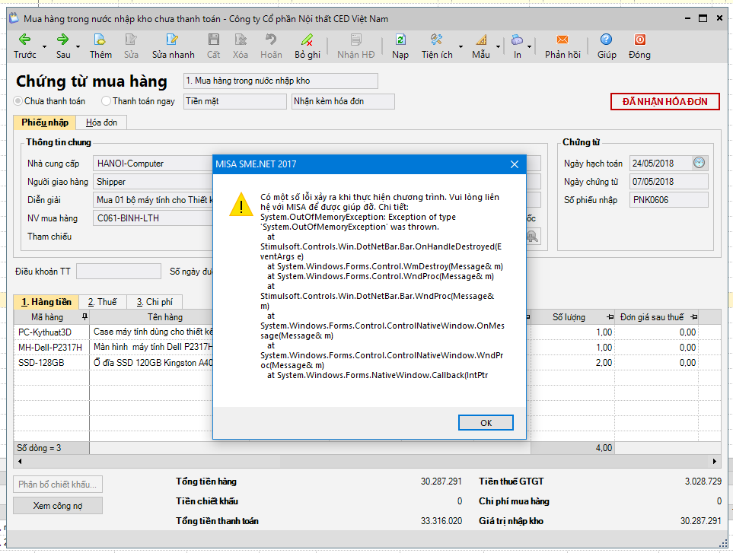Click the Tham chiếu lookup search icon
The height and width of the screenshot is (553, 733).
[x=533, y=237]
